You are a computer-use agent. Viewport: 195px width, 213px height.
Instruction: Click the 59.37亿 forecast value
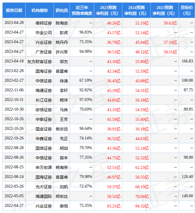click(114, 187)
